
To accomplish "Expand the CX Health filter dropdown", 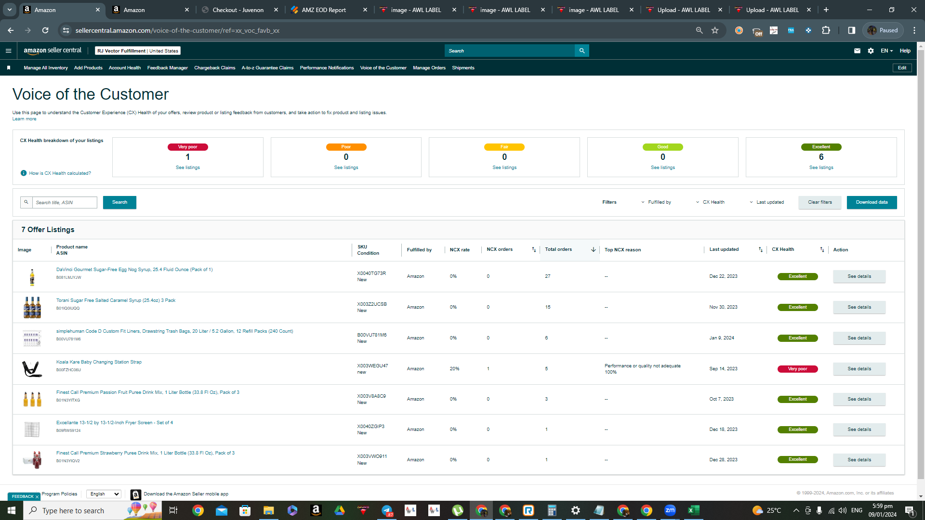I will point(710,202).
